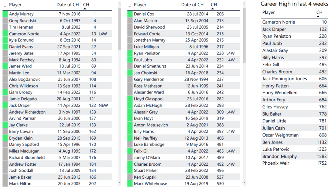Sort by Player in Career High last 4 weeks table
The height and width of the screenshot is (190, 333).
click(x=269, y=12)
